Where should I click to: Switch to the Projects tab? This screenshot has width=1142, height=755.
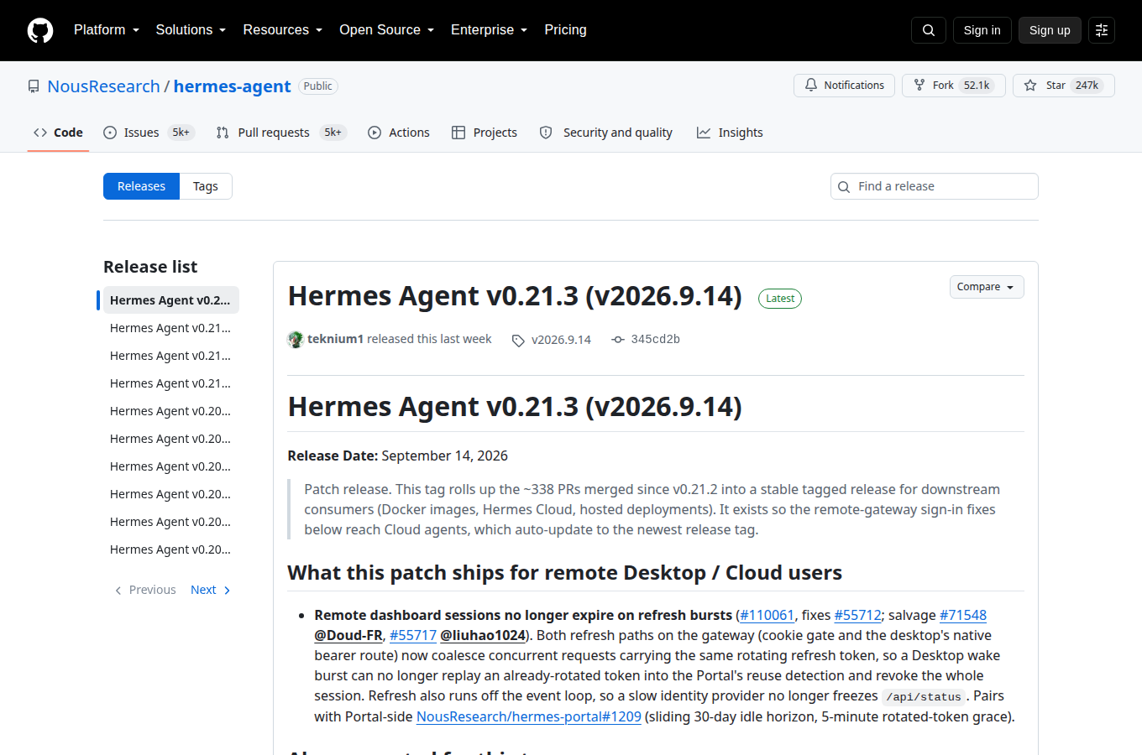click(x=485, y=133)
